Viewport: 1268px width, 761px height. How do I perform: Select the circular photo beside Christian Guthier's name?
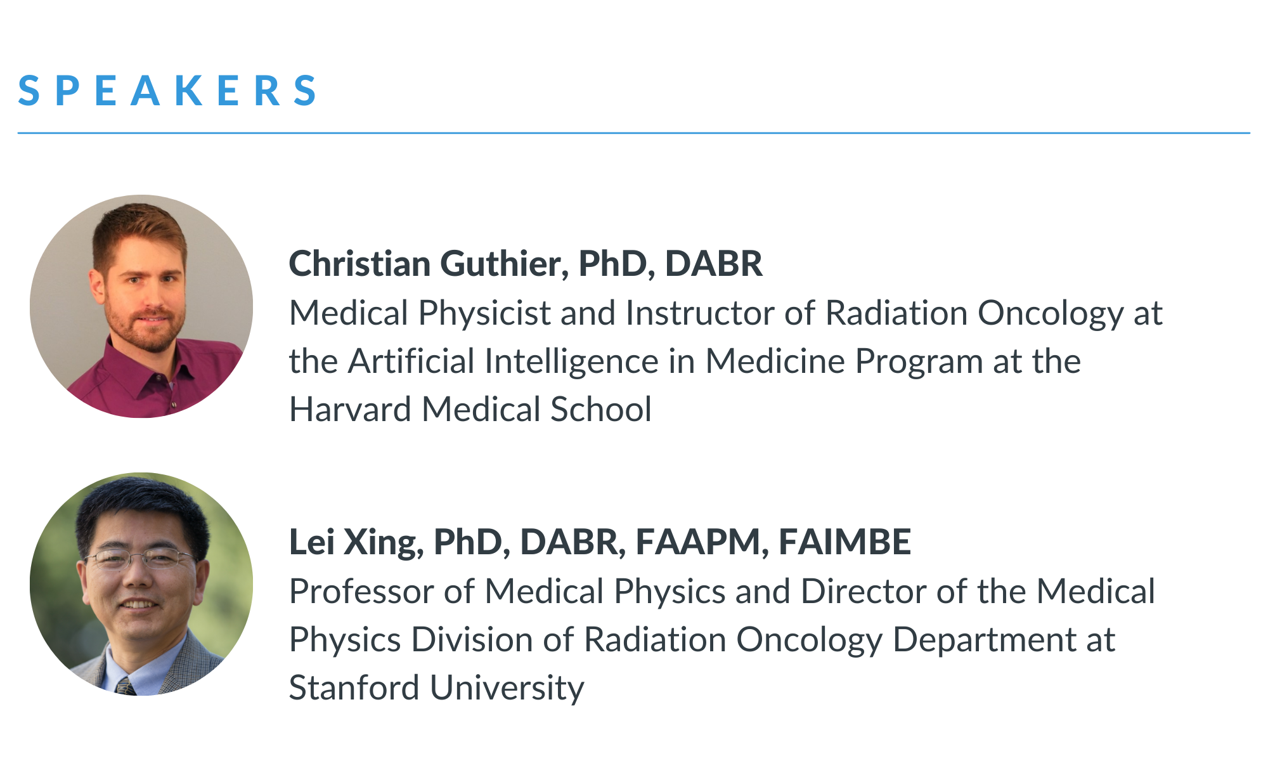click(141, 306)
